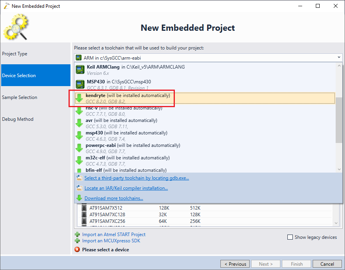Click the folder icon beside IAR/Keil compiler link
The height and width of the screenshot is (270, 345).
pos(79,188)
